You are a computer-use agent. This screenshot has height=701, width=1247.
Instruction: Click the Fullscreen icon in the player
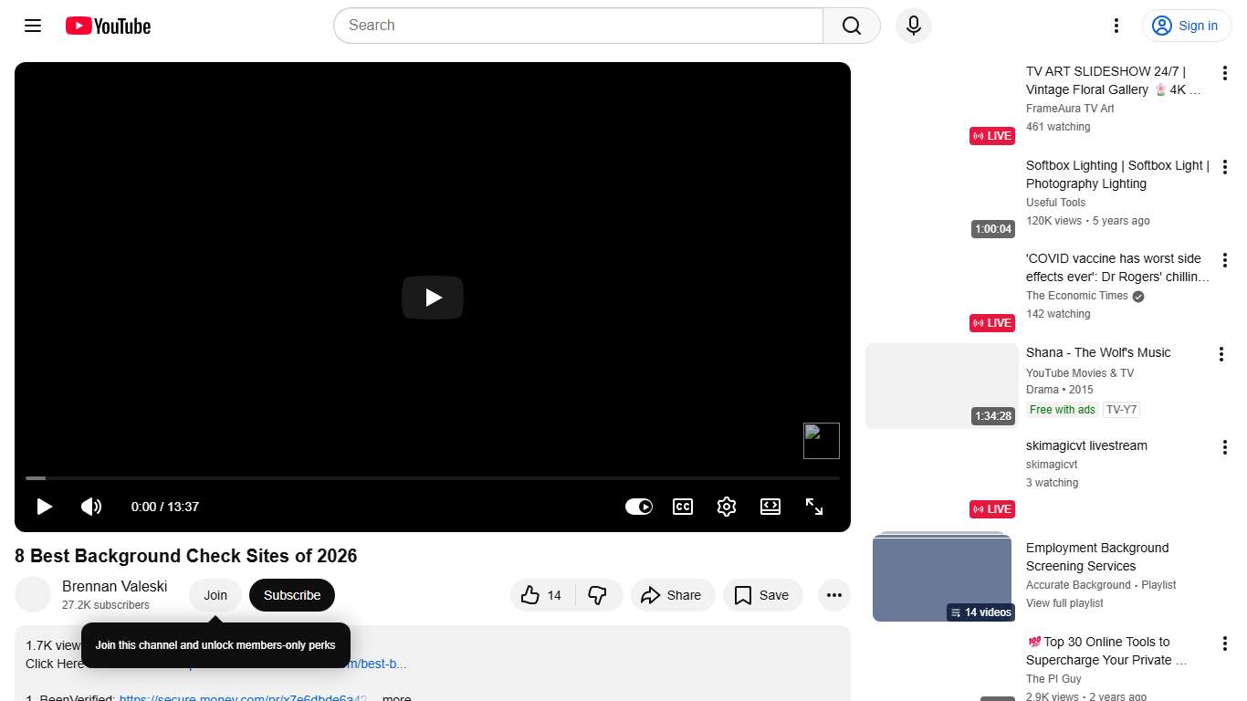(x=814, y=507)
